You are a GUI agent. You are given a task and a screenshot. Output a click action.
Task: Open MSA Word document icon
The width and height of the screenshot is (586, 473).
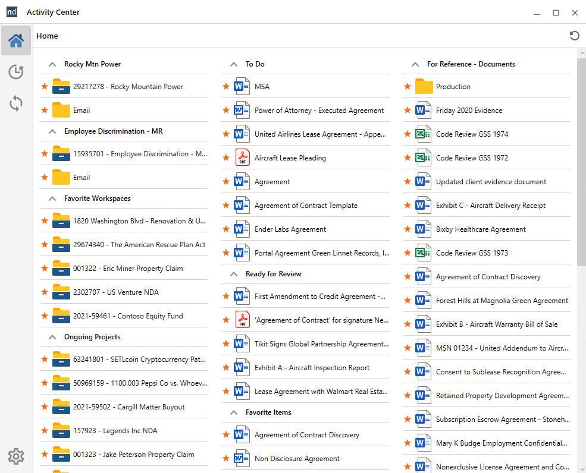pyautogui.click(x=242, y=86)
